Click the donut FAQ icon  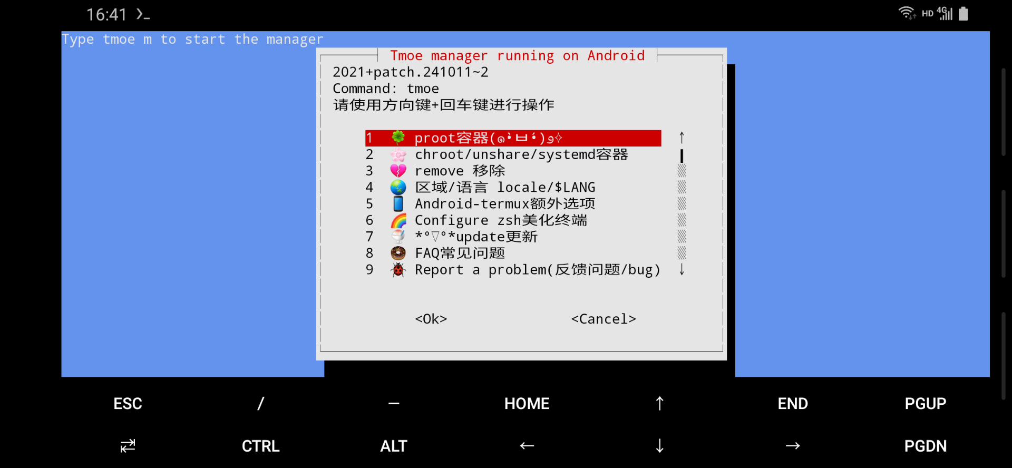pos(398,253)
